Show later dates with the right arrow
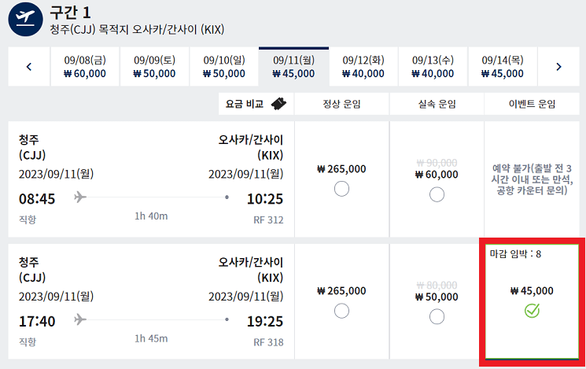Screen dimensions: 586x369 pyautogui.click(x=558, y=67)
